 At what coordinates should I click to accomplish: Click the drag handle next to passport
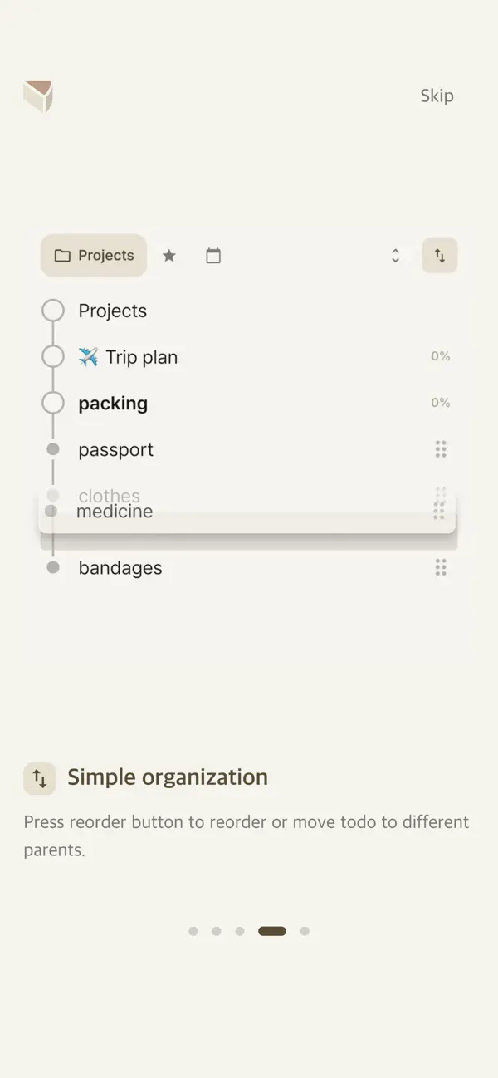(x=441, y=449)
